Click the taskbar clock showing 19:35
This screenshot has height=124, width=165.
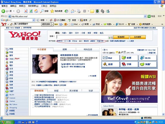(x=161, y=122)
